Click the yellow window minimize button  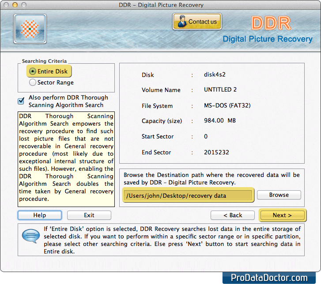[x=15, y=5]
